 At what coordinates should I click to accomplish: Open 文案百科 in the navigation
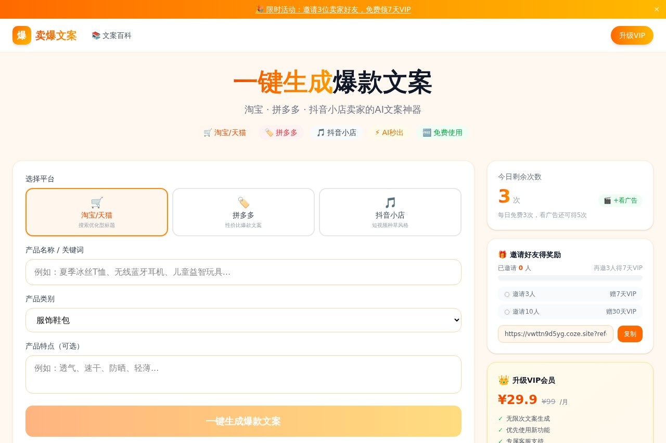111,35
